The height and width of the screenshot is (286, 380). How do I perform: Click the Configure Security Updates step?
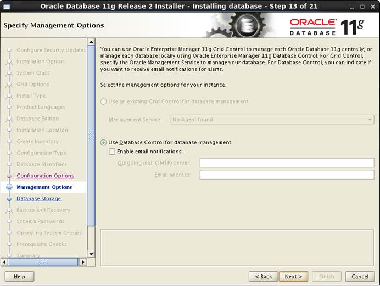click(x=52, y=50)
